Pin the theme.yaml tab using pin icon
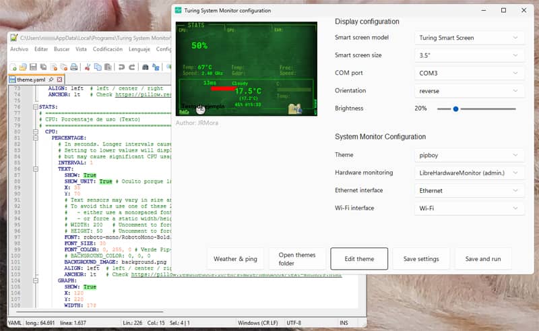Image resolution: width=539 pixels, height=331 pixels. (x=51, y=80)
